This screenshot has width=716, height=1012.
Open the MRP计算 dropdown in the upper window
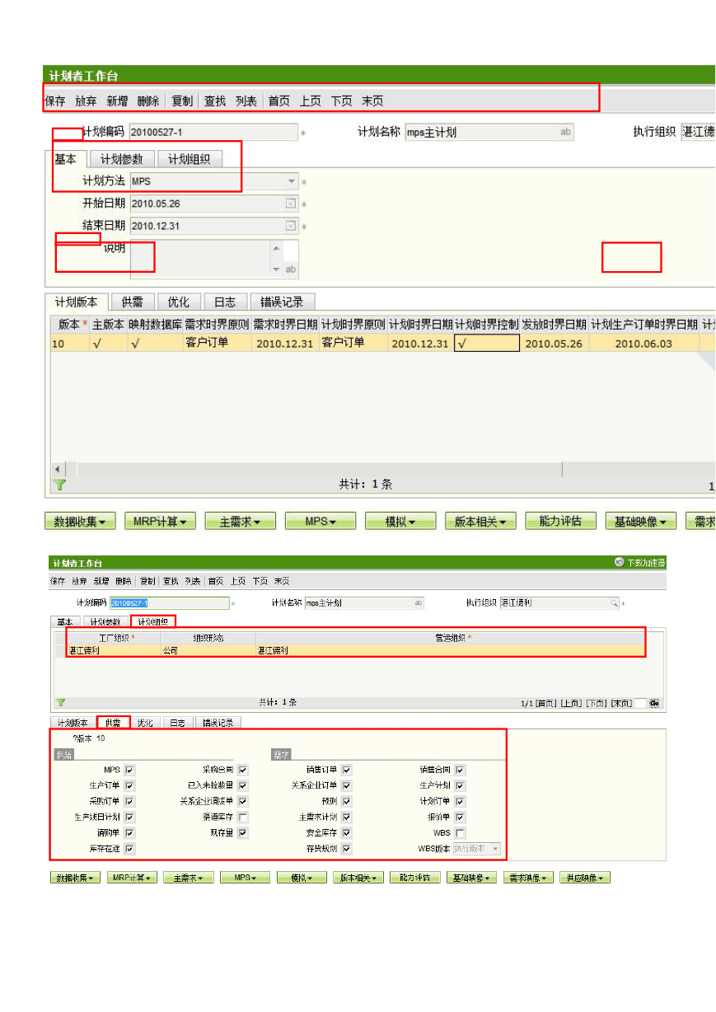tap(161, 521)
